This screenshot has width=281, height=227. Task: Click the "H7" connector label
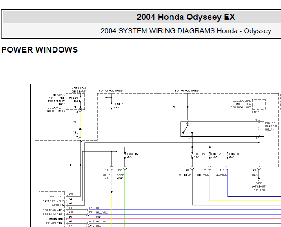76,137
